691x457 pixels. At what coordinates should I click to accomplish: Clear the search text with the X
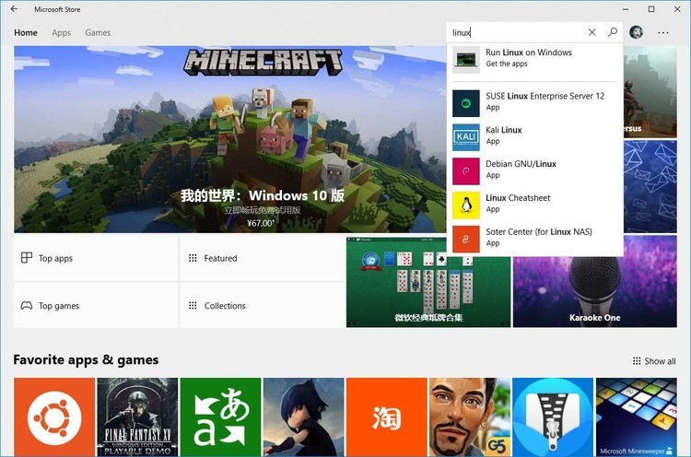(x=591, y=32)
